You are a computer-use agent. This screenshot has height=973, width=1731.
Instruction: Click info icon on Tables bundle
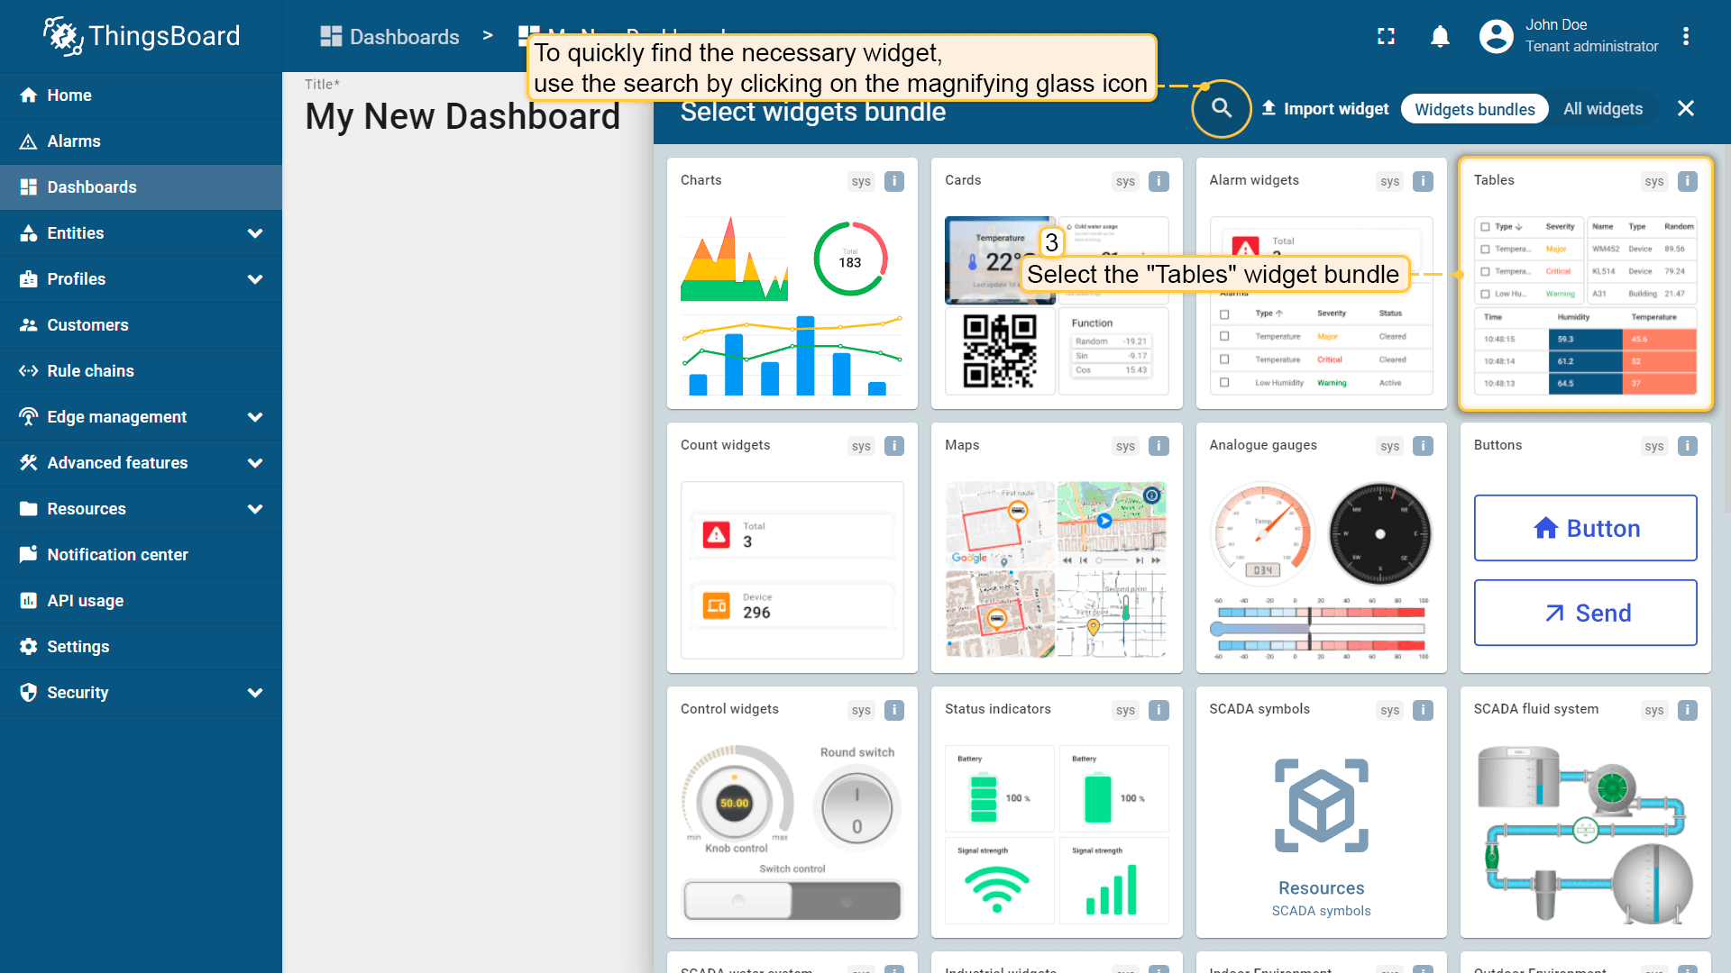click(1687, 181)
